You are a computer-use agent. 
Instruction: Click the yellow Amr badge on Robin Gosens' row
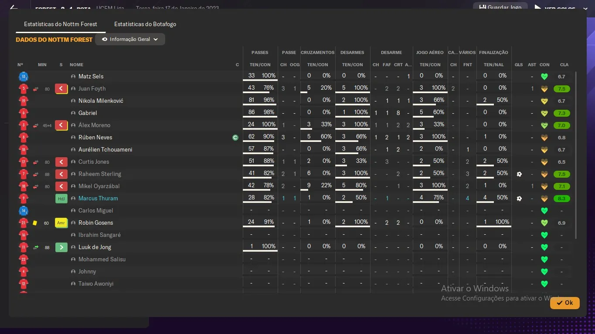click(61, 223)
